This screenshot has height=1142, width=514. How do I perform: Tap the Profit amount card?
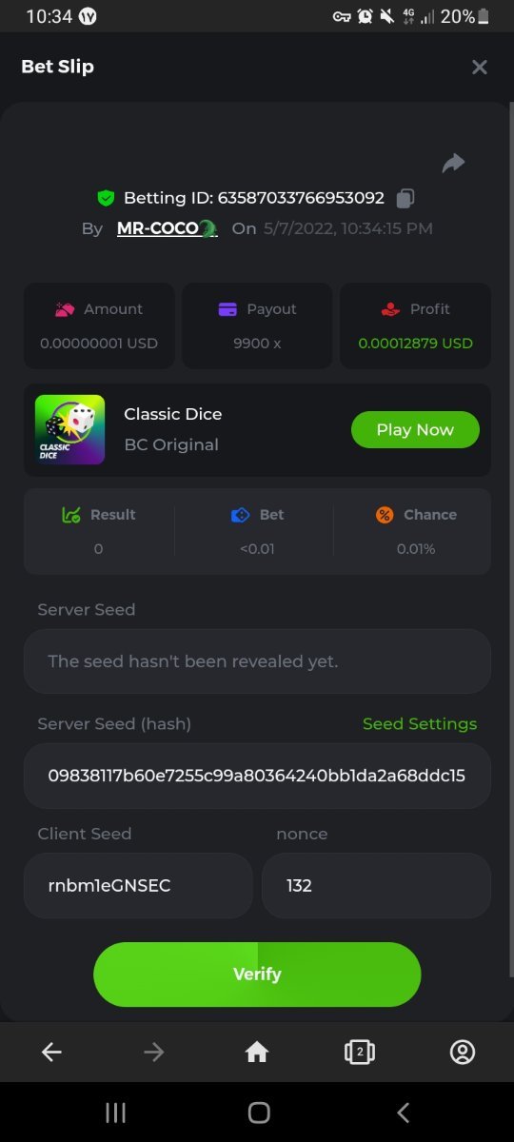click(x=415, y=325)
